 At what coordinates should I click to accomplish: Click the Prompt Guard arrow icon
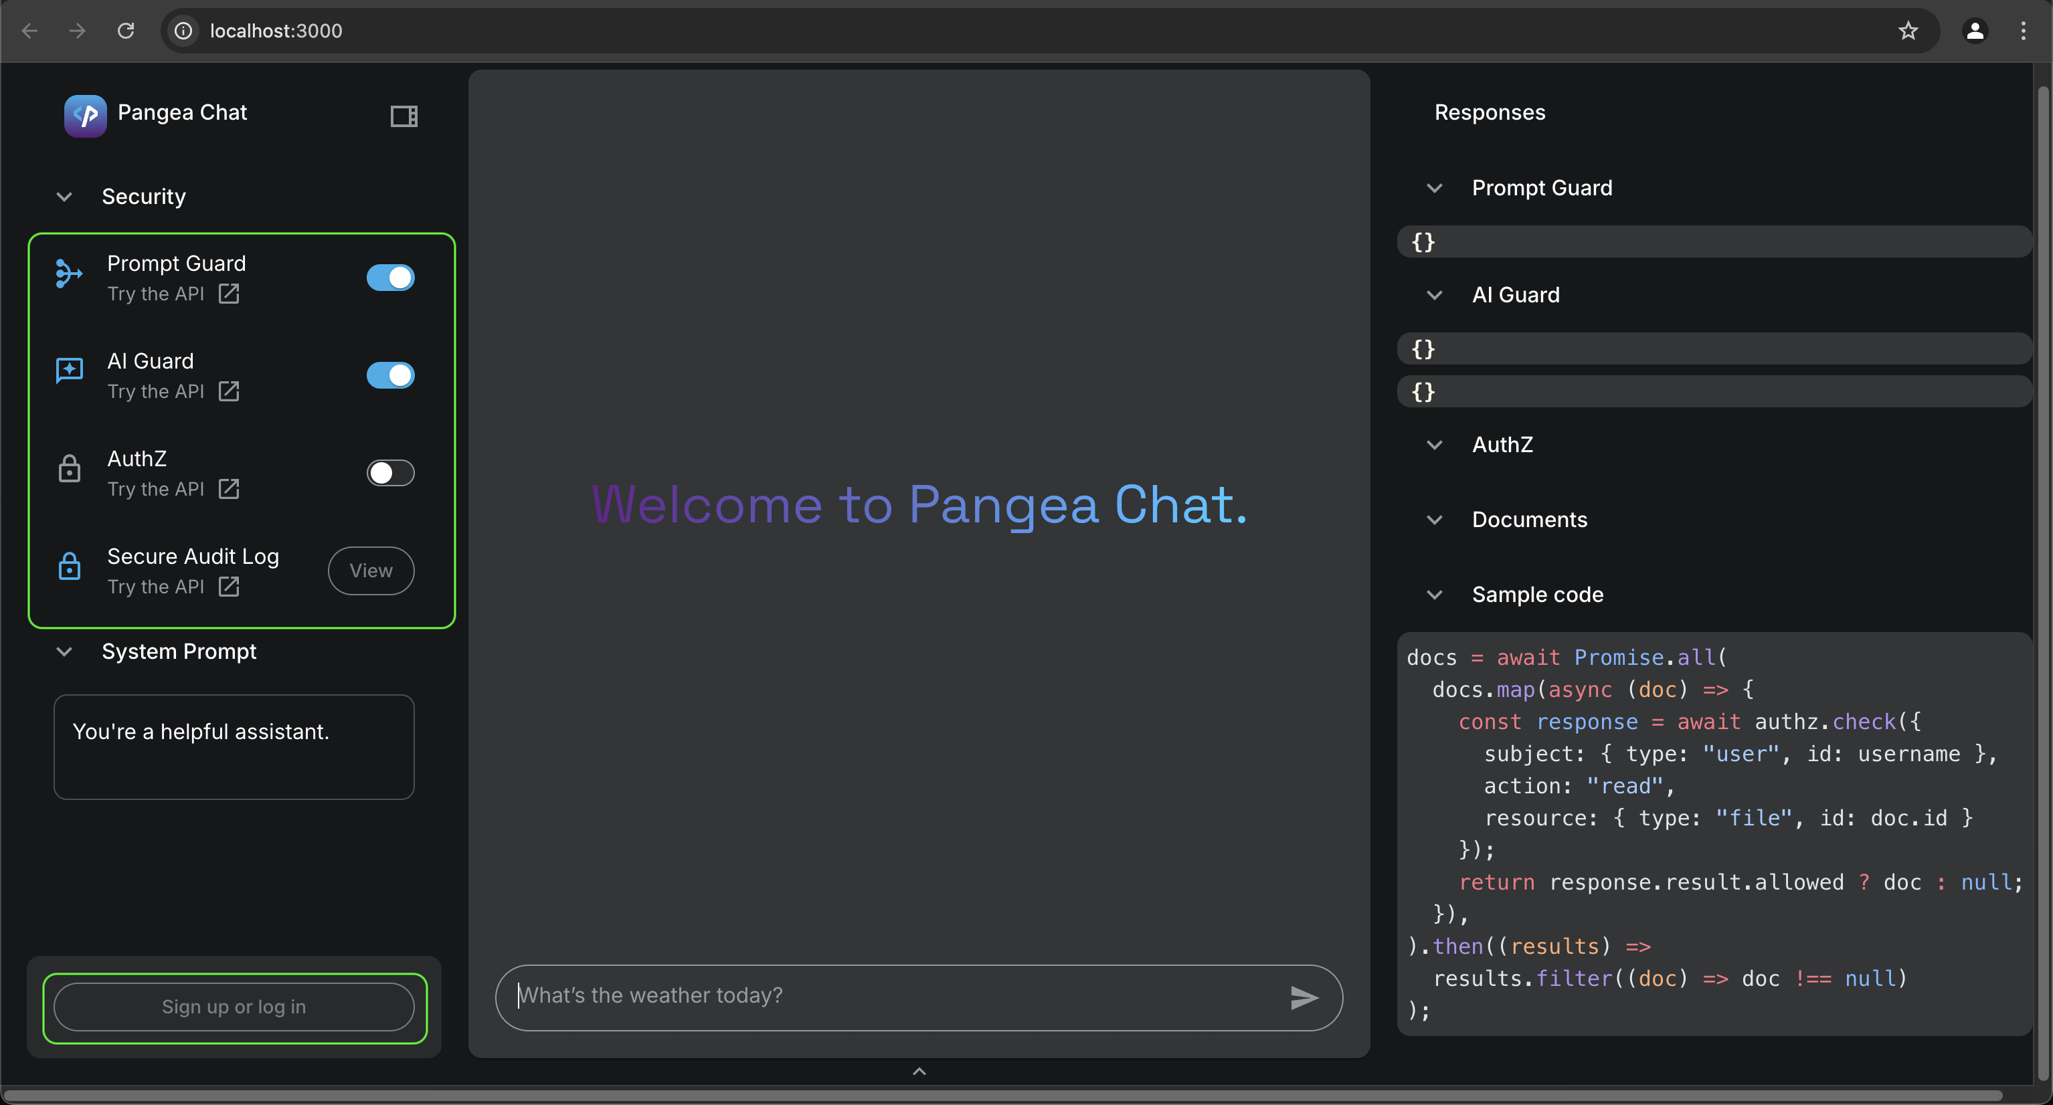(x=70, y=274)
